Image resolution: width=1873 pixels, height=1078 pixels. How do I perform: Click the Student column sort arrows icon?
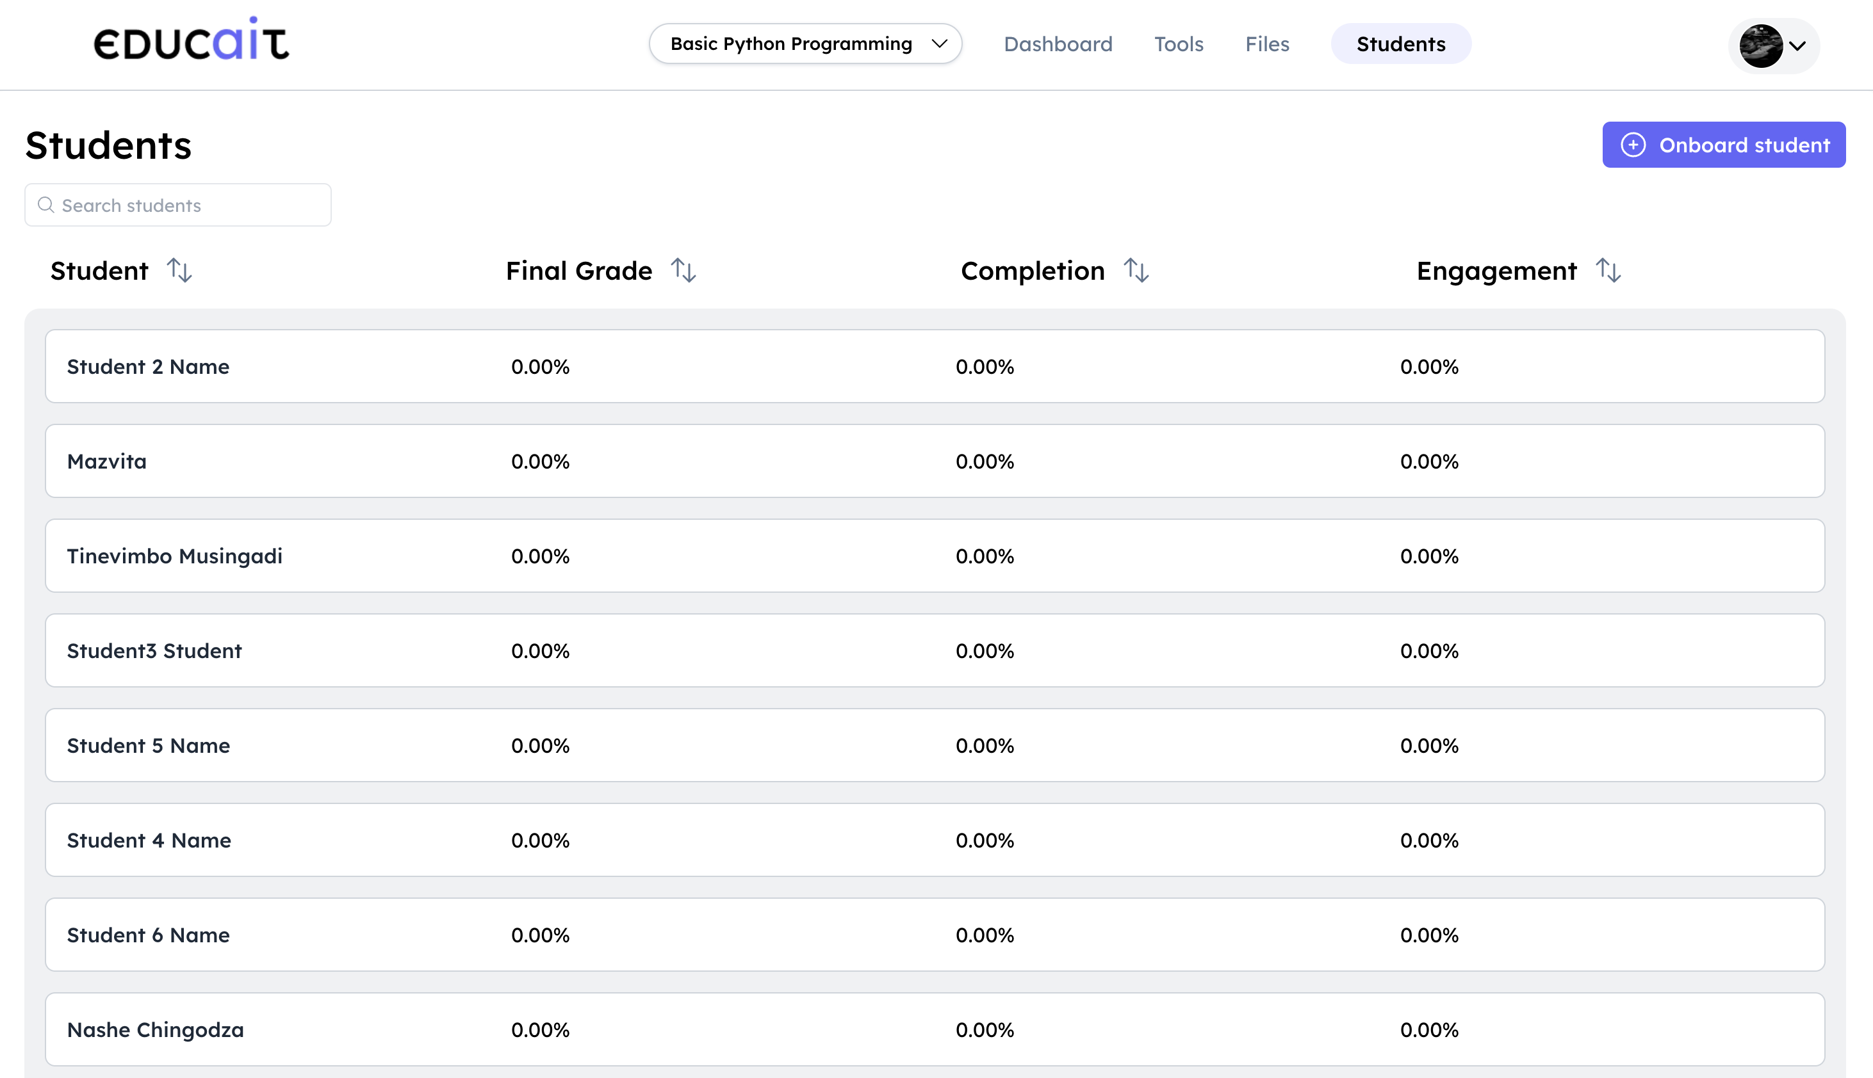pos(179,270)
